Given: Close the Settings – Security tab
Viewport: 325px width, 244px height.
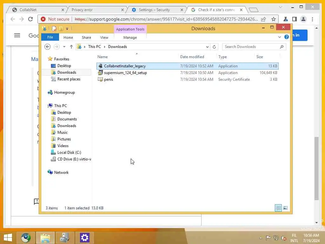Looking at the screenshot, I should [x=182, y=10].
